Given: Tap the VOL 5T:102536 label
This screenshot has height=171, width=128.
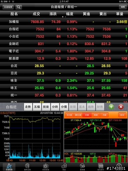Looking at the screenshot, I should [73, 154].
